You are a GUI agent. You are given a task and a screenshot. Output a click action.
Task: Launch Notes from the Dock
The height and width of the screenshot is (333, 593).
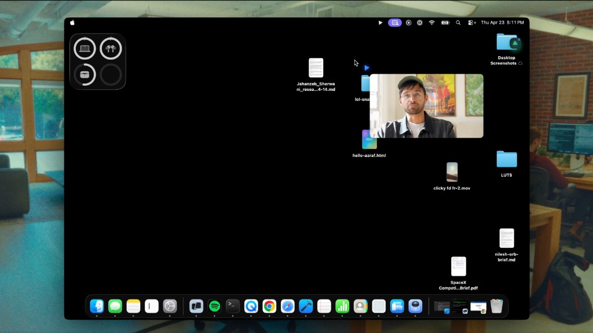pos(133,306)
